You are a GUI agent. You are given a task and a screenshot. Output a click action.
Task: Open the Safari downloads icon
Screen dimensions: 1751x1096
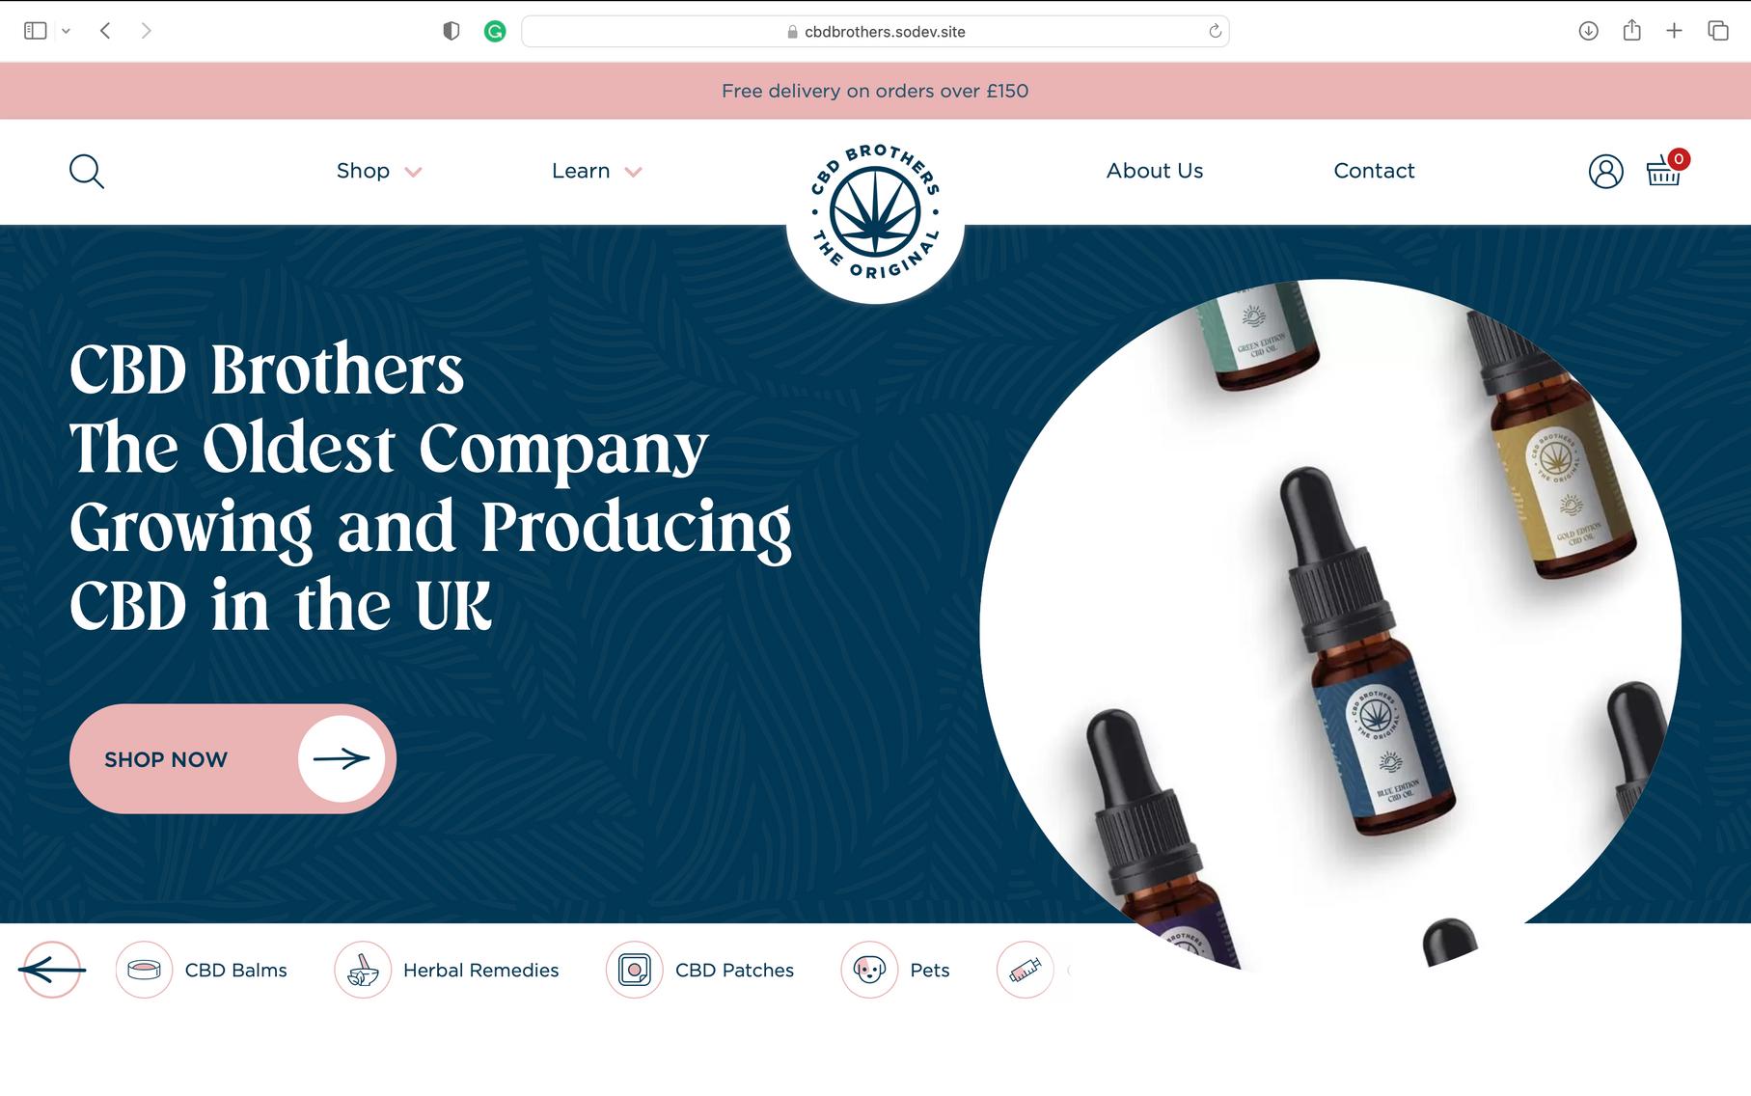point(1588,31)
